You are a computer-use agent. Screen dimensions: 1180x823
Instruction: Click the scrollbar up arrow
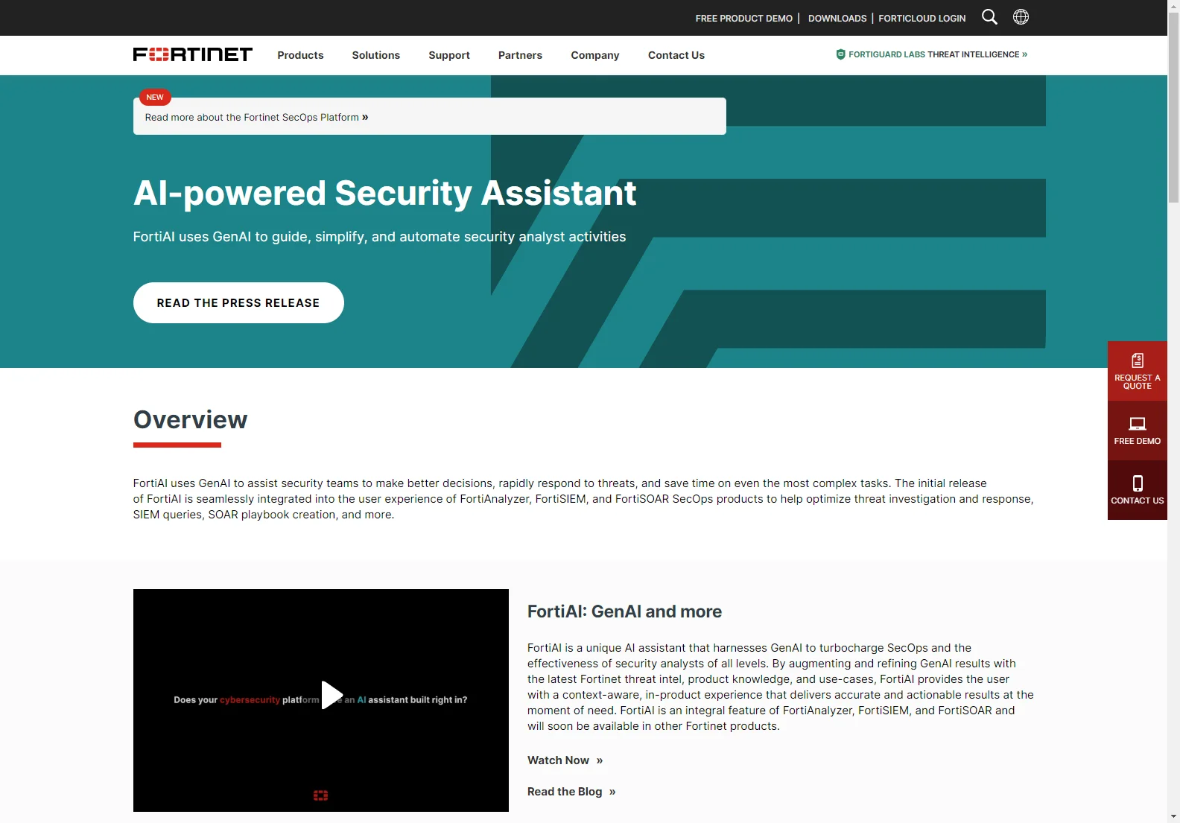(x=1173, y=6)
